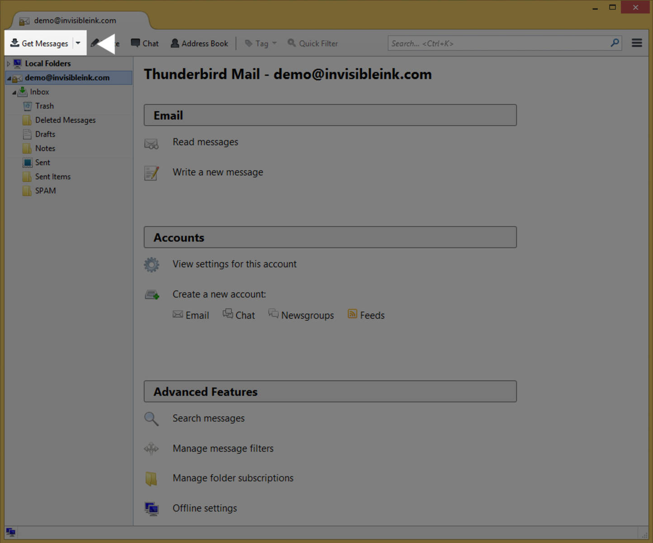Open Manage message filters

[x=223, y=448]
